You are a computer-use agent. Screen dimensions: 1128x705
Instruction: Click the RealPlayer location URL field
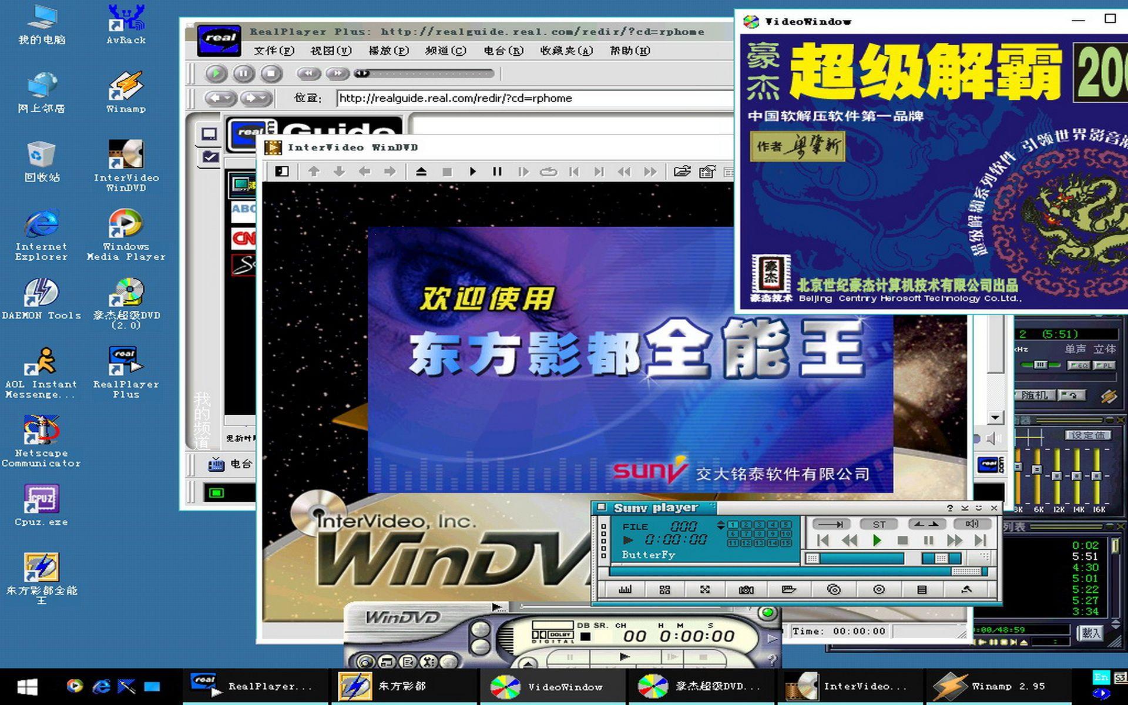536,98
